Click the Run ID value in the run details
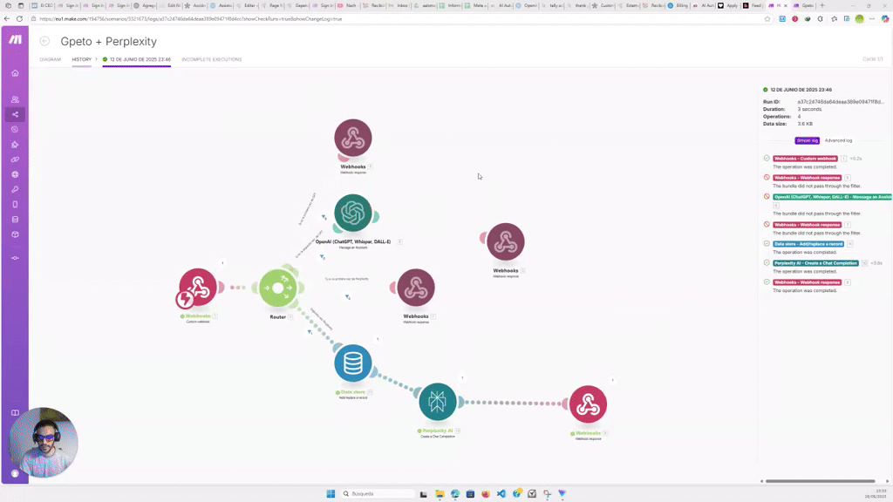 (841, 102)
